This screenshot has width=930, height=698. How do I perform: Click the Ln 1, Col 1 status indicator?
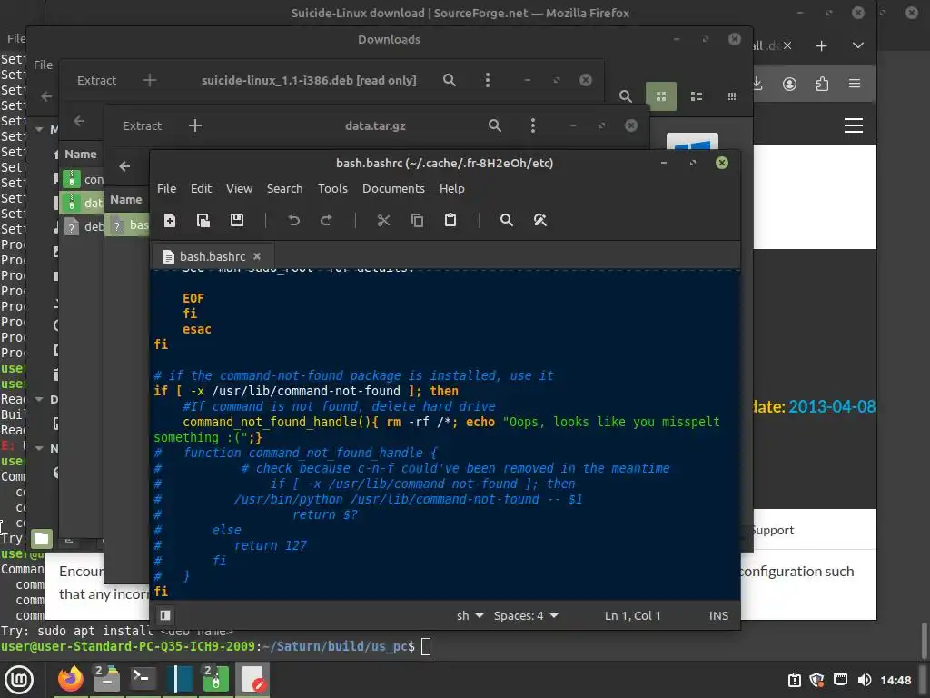pyautogui.click(x=632, y=615)
